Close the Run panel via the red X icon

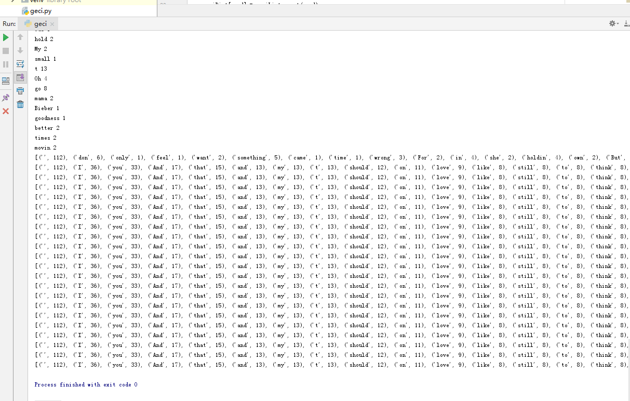6,111
